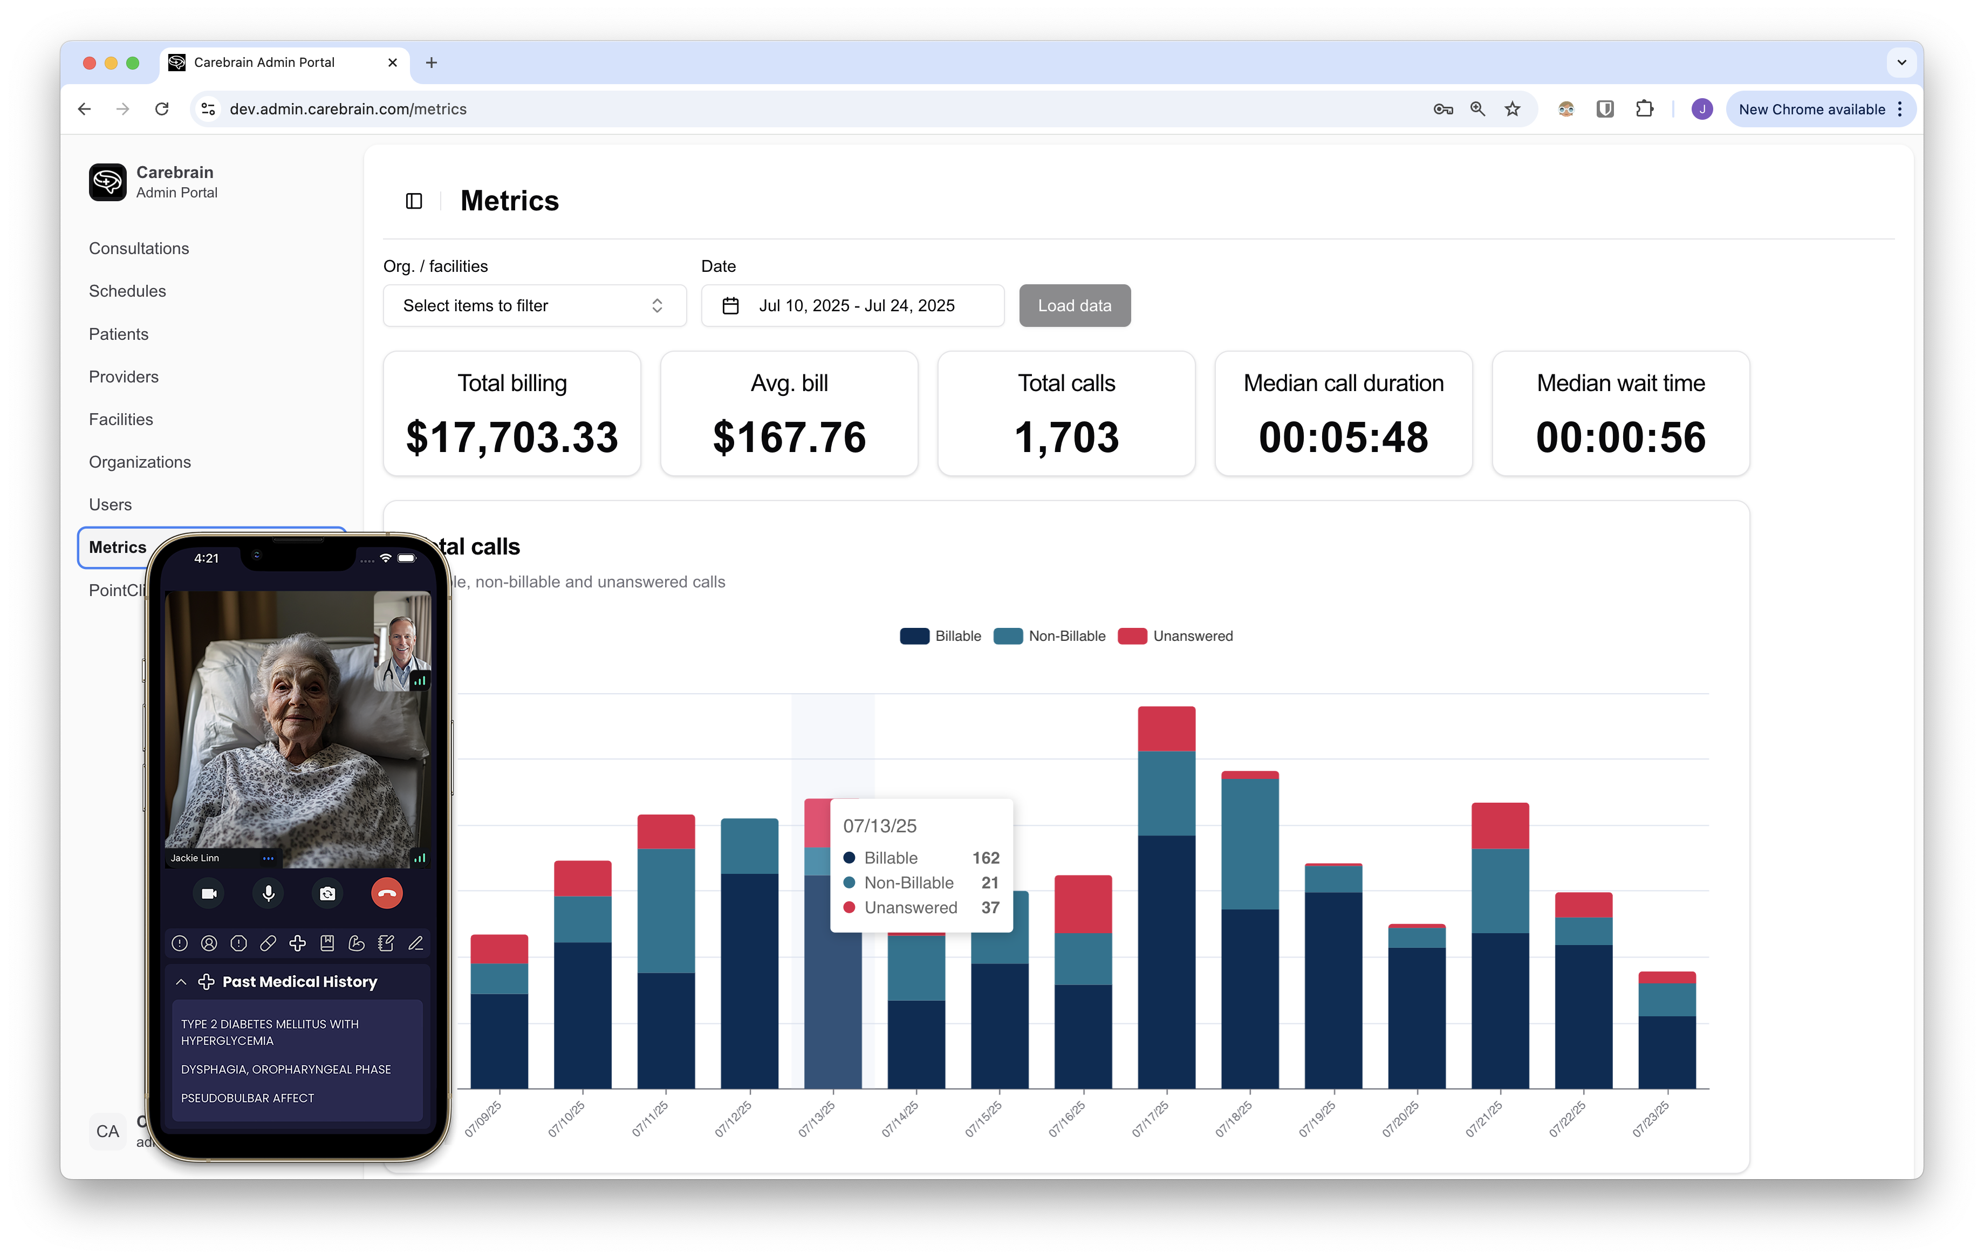Close the Carebrain Admin Portal tab

(392, 63)
